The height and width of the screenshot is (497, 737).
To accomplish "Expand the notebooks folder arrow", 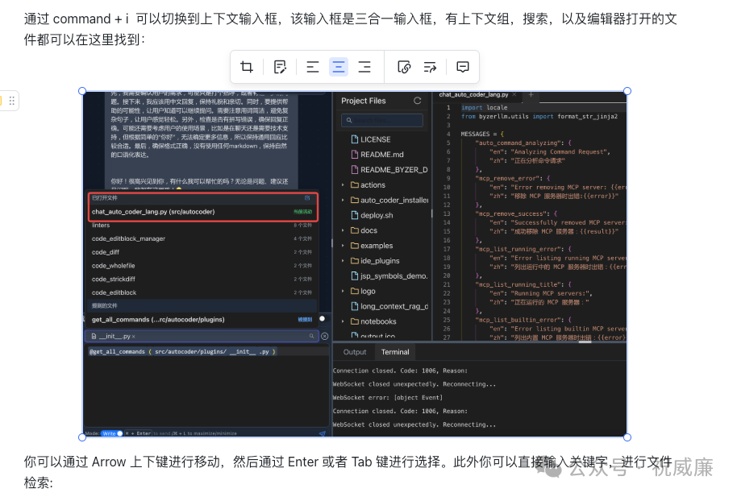I will click(344, 321).
